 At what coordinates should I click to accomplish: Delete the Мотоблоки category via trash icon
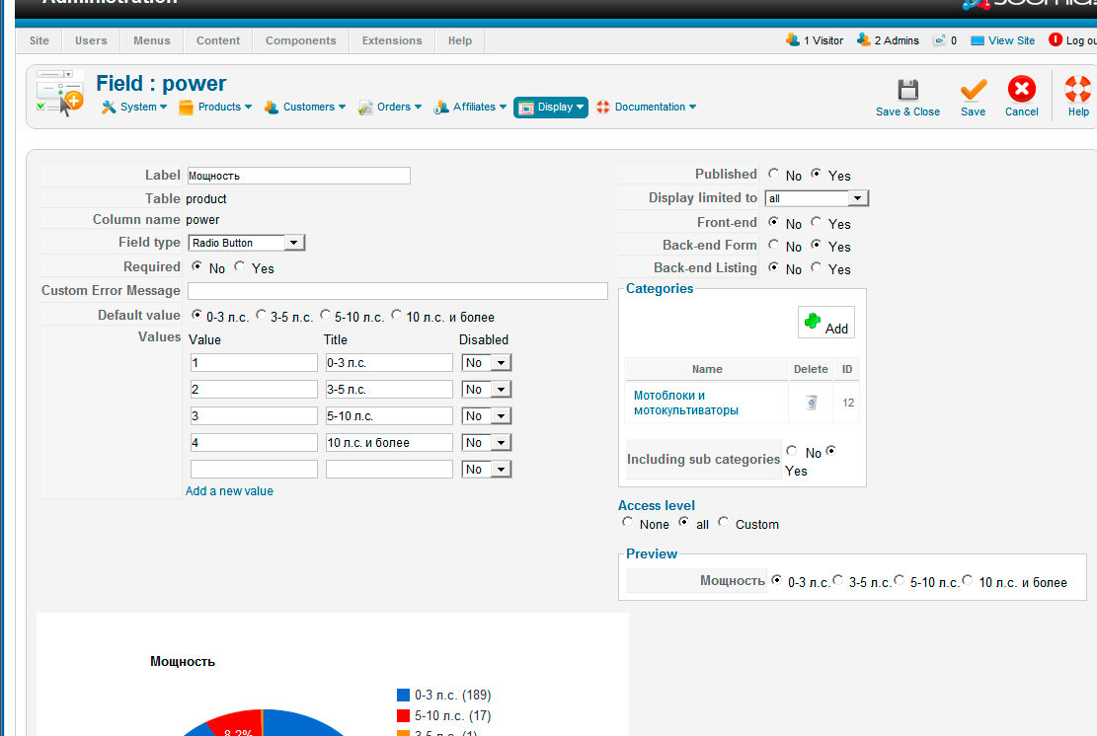click(x=811, y=403)
